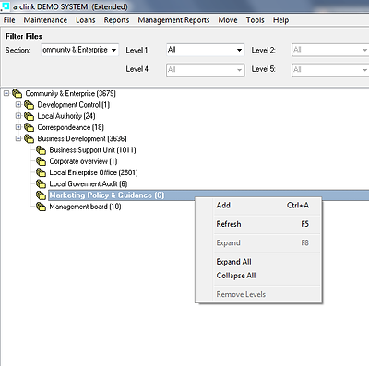The height and width of the screenshot is (366, 369).
Task: Select Business Development (3636) row
Action: tap(82, 138)
